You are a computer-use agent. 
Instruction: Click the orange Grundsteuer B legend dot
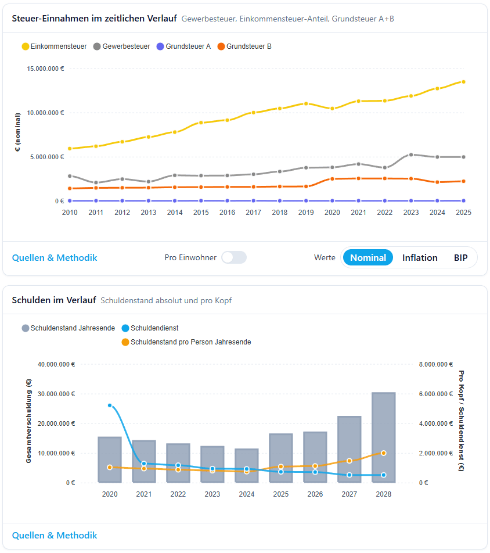221,46
